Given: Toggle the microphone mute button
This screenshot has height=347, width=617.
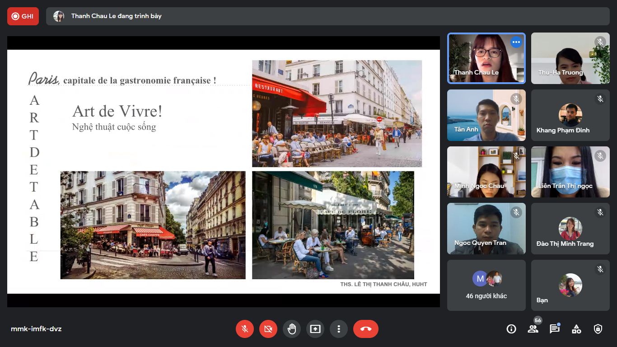Looking at the screenshot, I should (245, 329).
